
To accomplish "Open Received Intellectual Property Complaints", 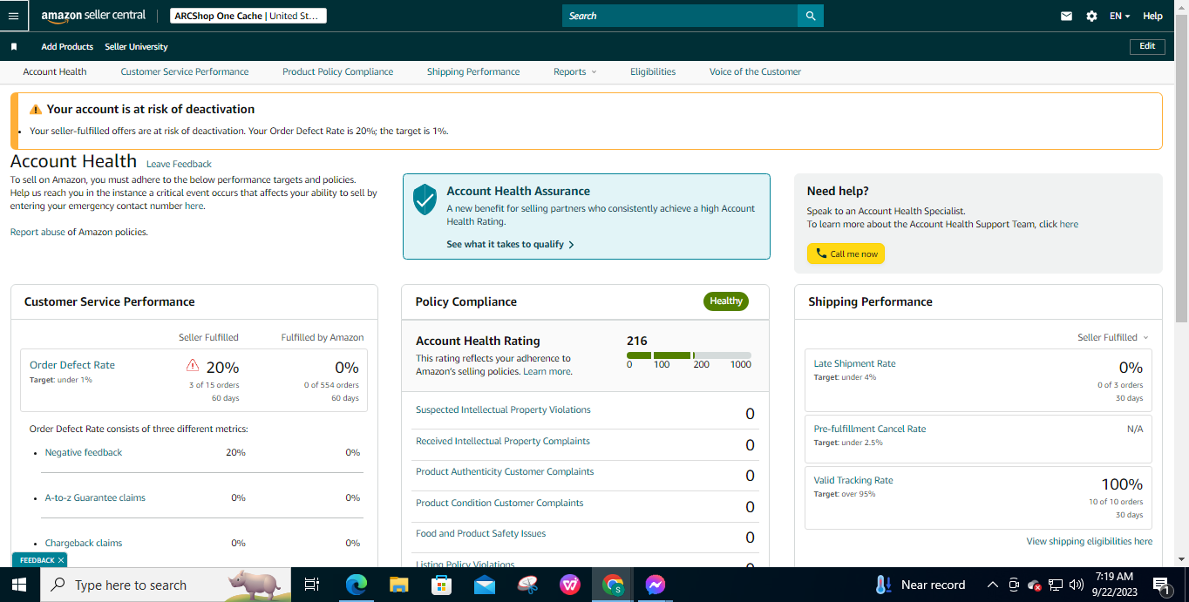I will (503, 441).
